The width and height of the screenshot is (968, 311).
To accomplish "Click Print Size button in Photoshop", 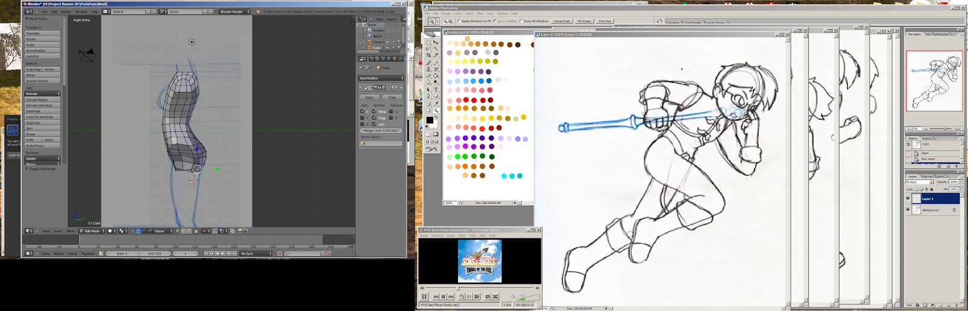I will (604, 21).
